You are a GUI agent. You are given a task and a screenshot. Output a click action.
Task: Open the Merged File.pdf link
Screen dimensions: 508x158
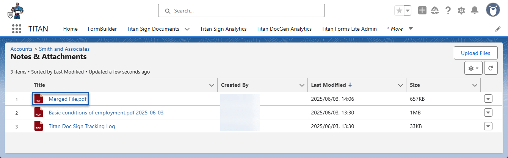point(67,99)
